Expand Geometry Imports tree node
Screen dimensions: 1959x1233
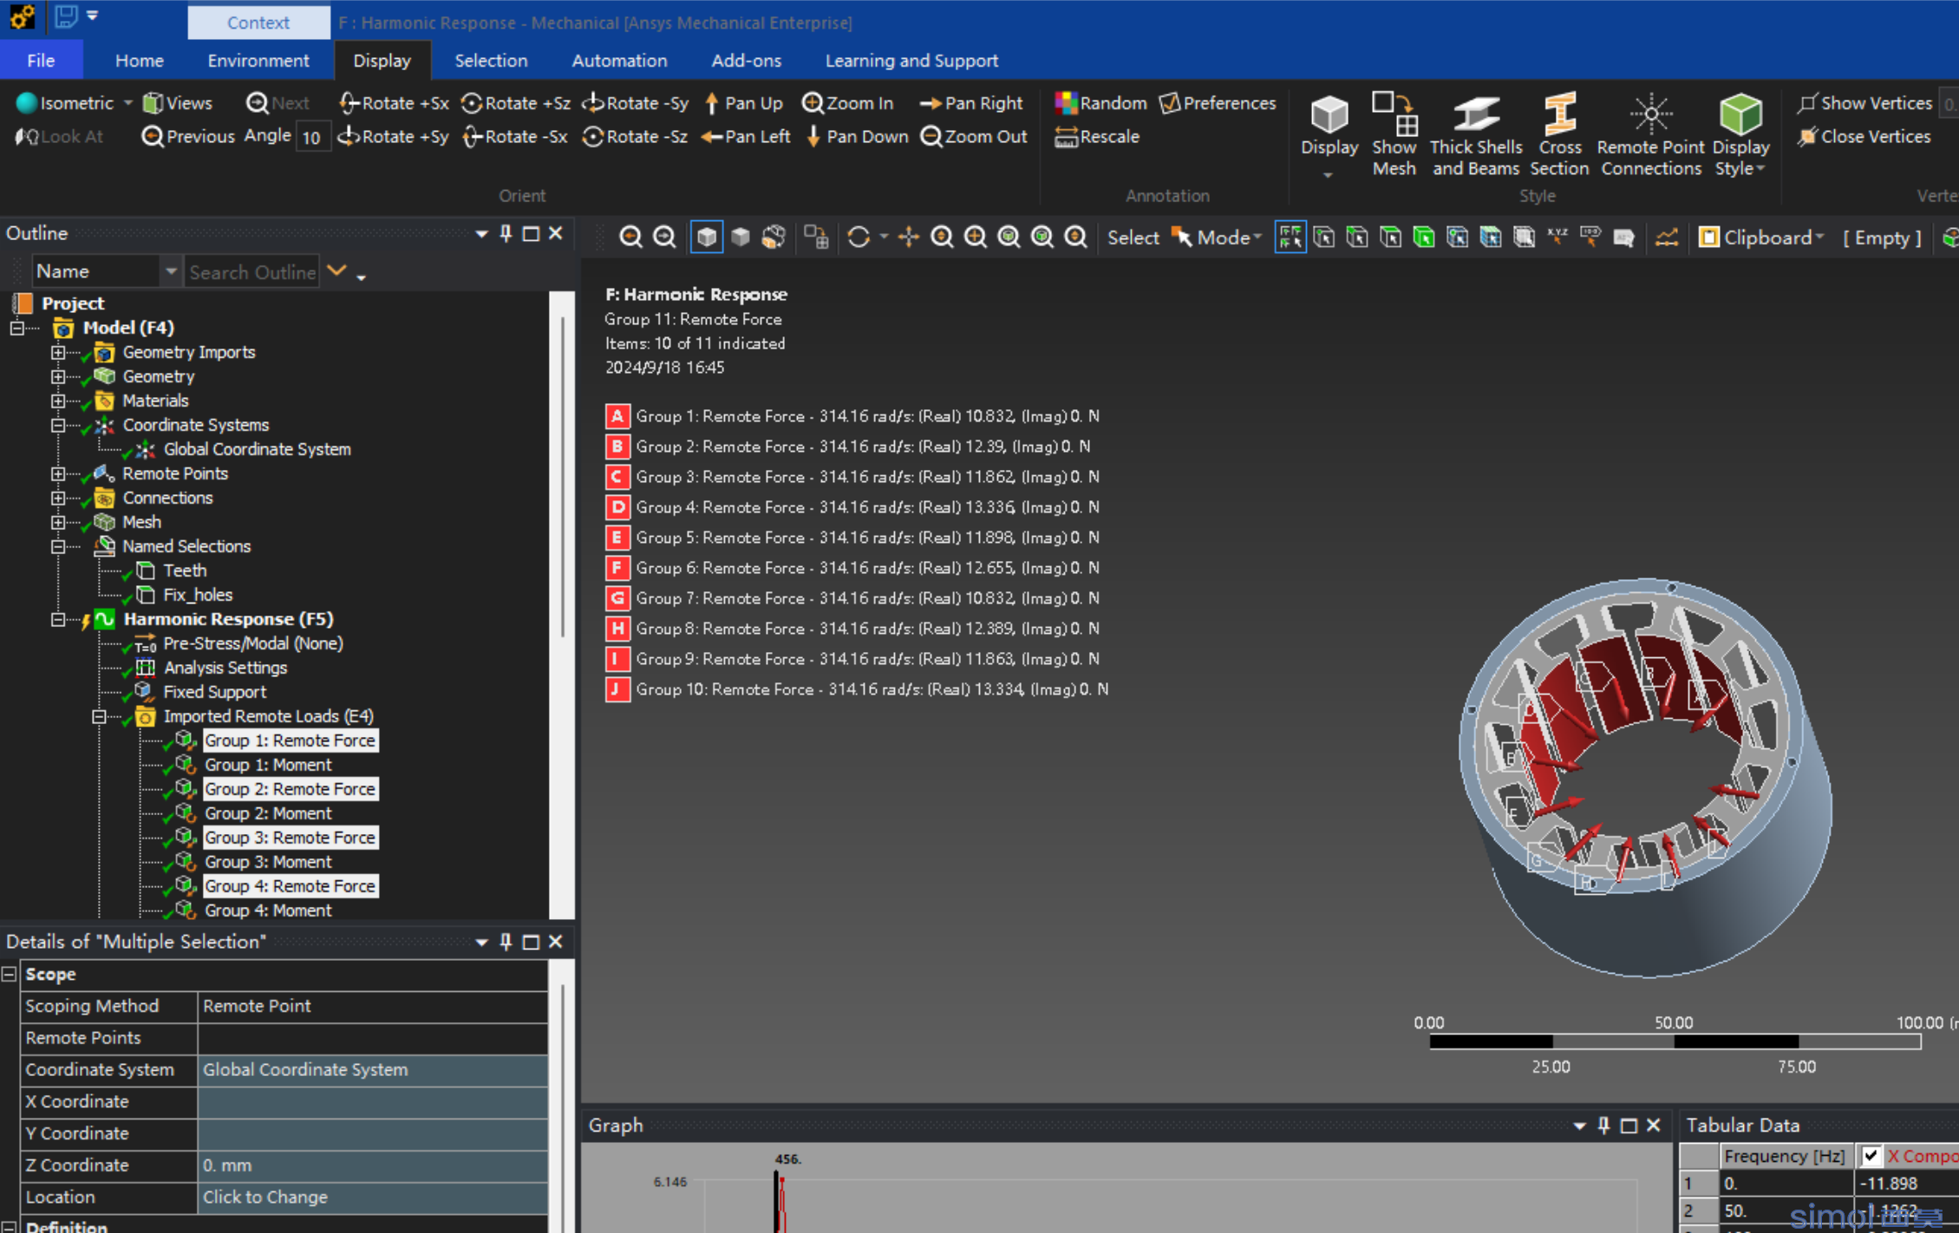[57, 352]
